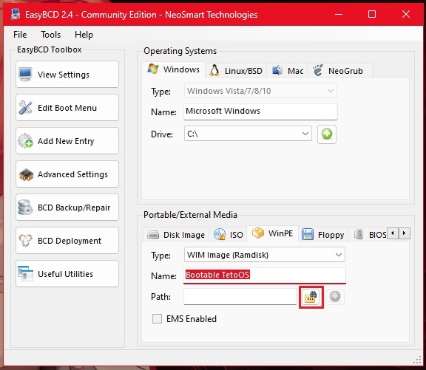426x370 pixels.
Task: Open View Settings from the toolbox
Action: [x=67, y=75]
